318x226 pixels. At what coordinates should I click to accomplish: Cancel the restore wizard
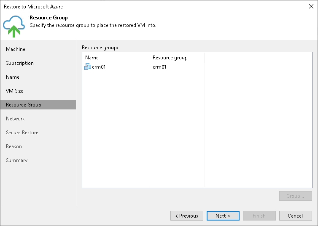[296, 215]
